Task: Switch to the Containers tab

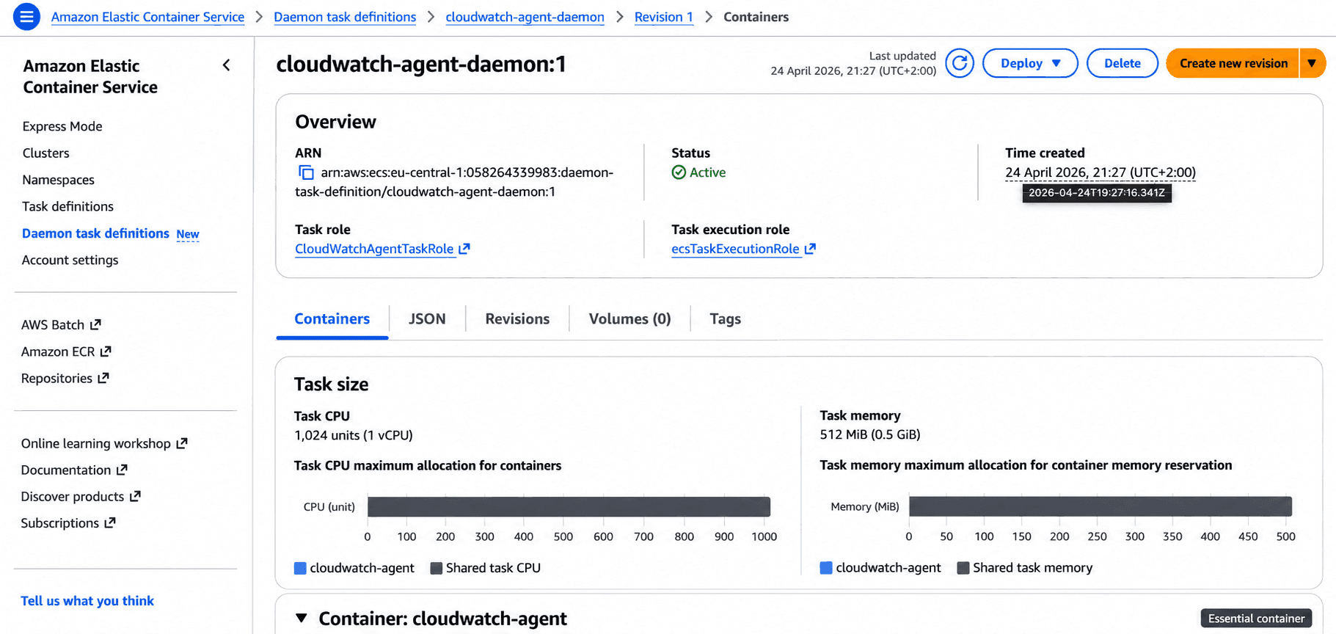Action: tap(332, 319)
